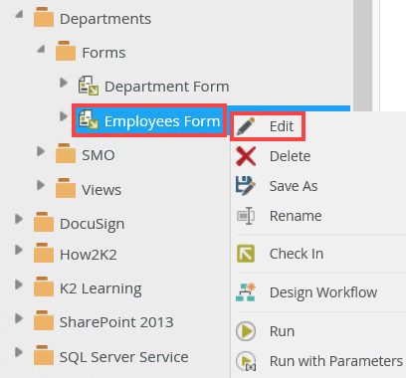
Task: Click the tree panel vertical scrollbar
Action: tap(362, 55)
